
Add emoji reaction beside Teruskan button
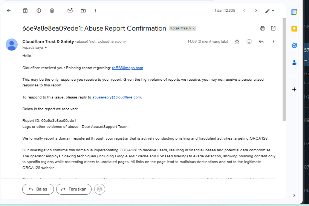coord(99,189)
